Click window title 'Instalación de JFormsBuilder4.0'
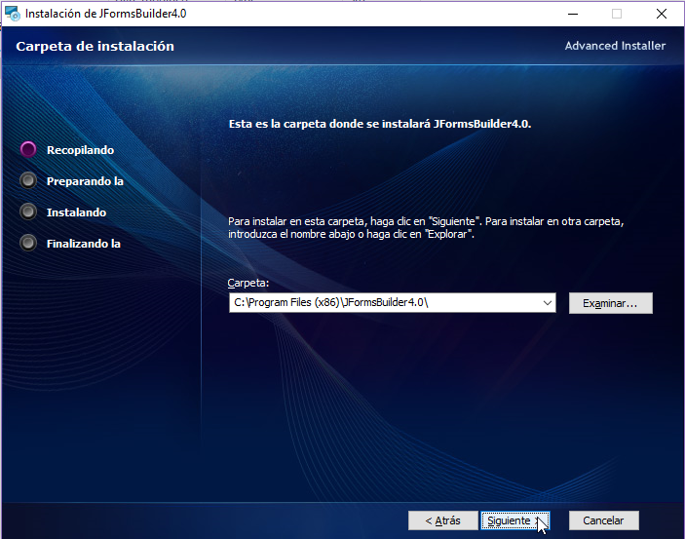Viewport: 685px width, 539px height. 105,14
